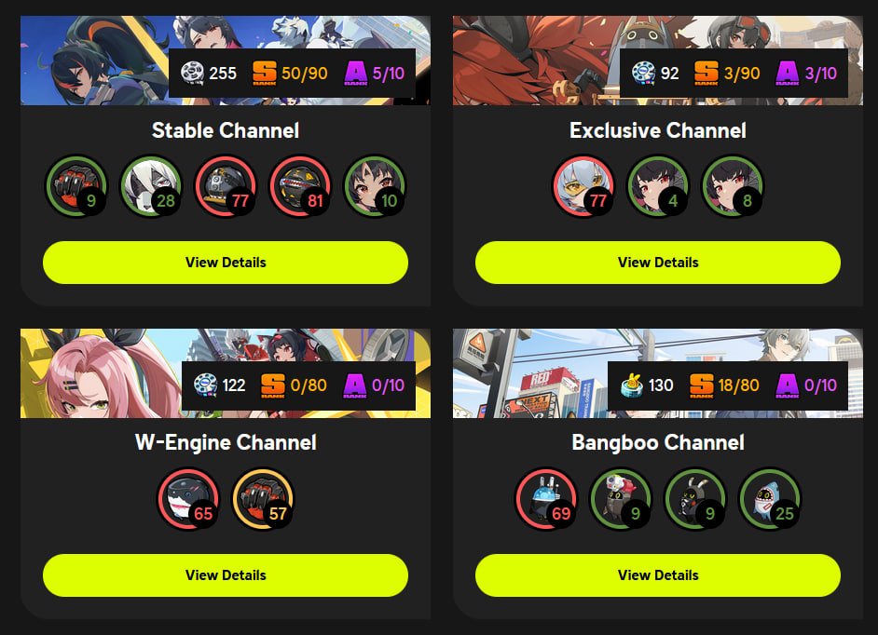878x635 pixels.
Task: Select the W-Engine Channel item showing 57
Action: (263, 498)
